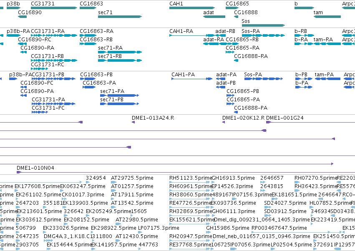This screenshot has width=355, height=251.
Task: Select the adat gene label
Action: coord(209,12)
